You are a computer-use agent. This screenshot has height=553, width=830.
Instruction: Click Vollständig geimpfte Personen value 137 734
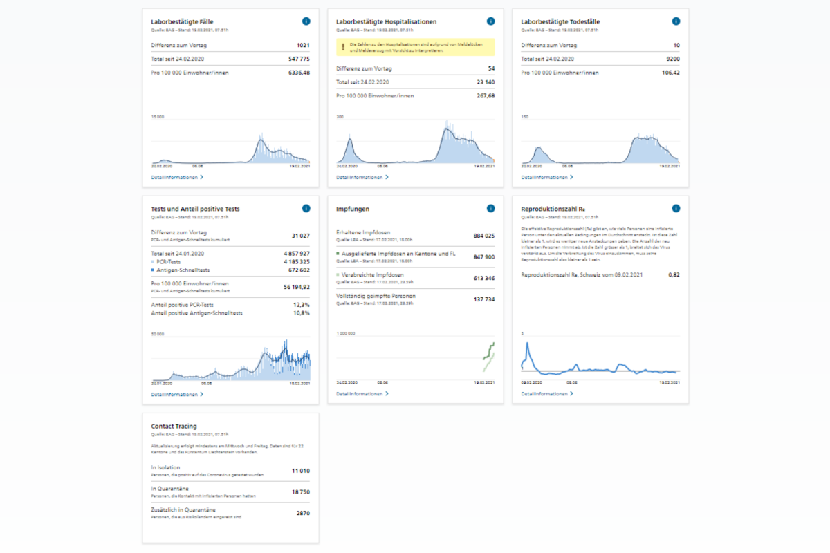[483, 299]
